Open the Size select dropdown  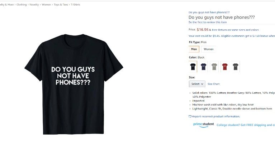197,84
